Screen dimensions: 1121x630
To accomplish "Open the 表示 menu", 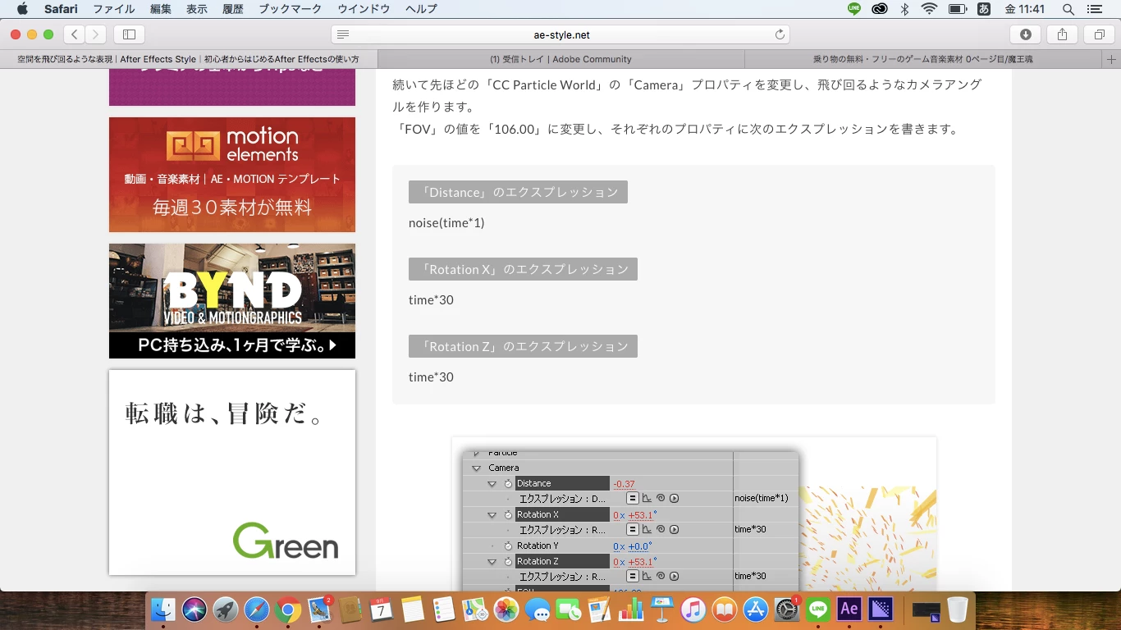I will (197, 9).
